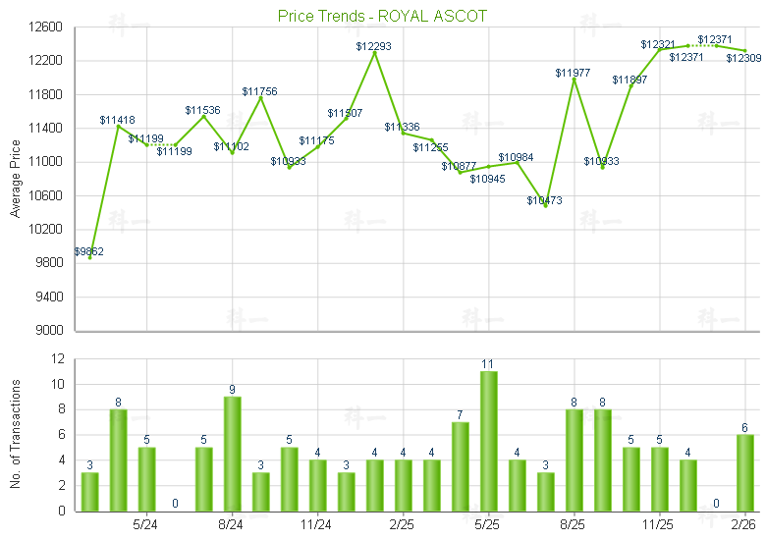This screenshot has width=766, height=540.
Task: Select the $11897 price point
Action: [x=631, y=85]
